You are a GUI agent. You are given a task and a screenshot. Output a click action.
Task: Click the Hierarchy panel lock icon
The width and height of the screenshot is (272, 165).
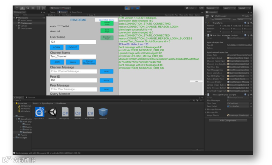pos(42,12)
